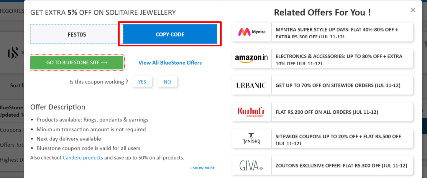Mark coupon as working with Yes
427x178 pixels.
pyautogui.click(x=142, y=82)
